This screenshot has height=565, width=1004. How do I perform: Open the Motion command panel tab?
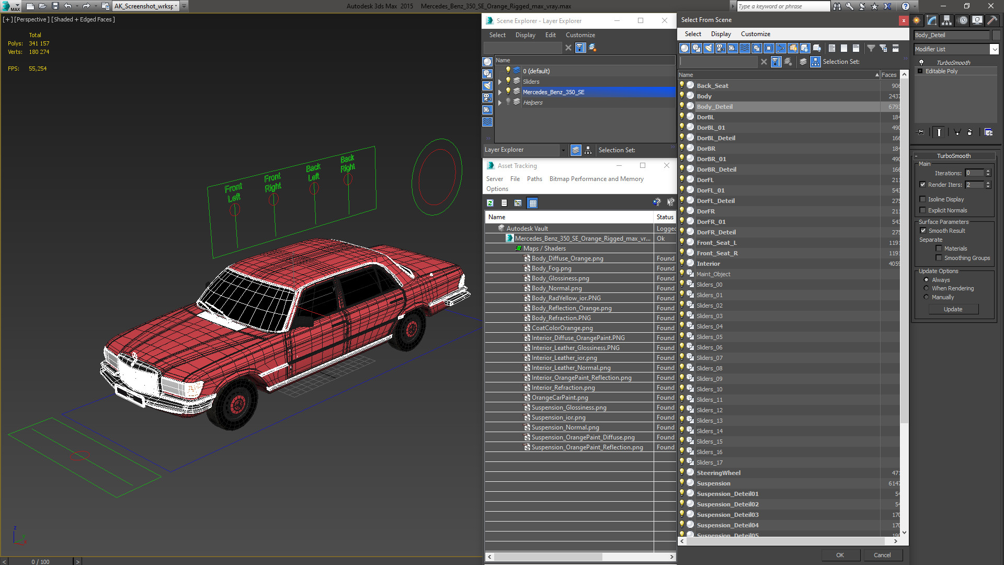[963, 20]
